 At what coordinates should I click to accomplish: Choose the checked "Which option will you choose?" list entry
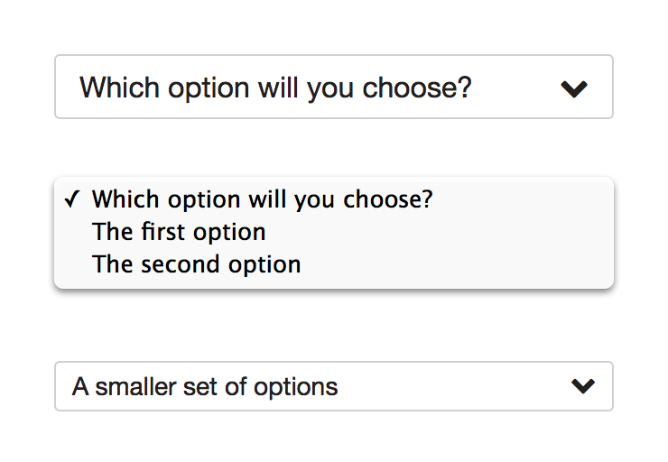tap(262, 199)
